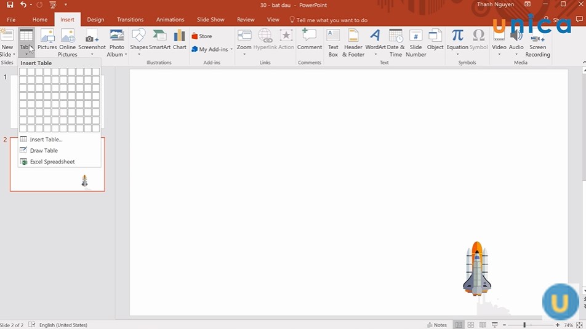The height and width of the screenshot is (329, 586).
Task: Open the comments pane icon
Action: (579, 20)
